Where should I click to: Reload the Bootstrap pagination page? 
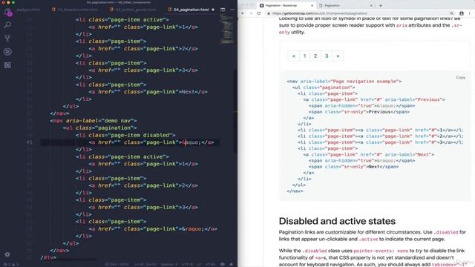(x=259, y=13)
